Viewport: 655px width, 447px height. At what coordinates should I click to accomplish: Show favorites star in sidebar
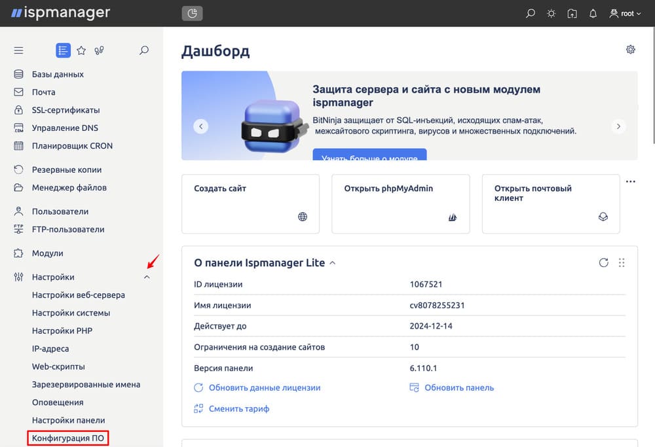81,50
